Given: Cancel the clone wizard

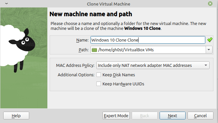Looking at the screenshot, I should [200, 116].
